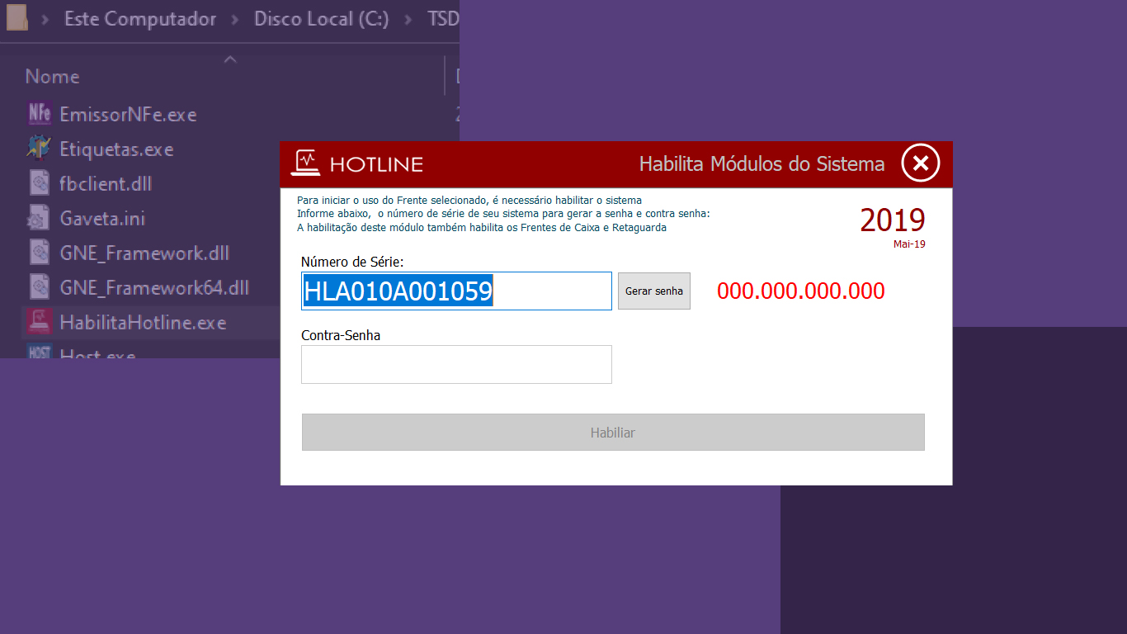Click the 2019 year label
This screenshot has height=634, width=1127.
[893, 220]
